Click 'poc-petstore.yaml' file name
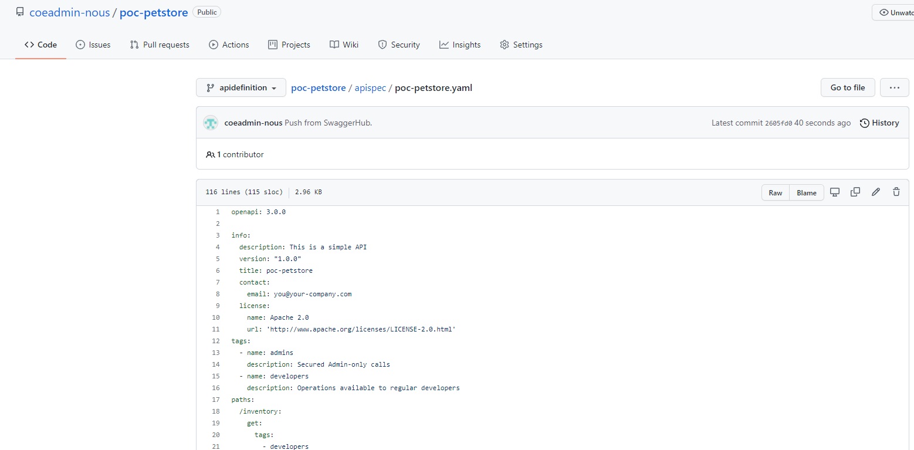 pyautogui.click(x=434, y=88)
